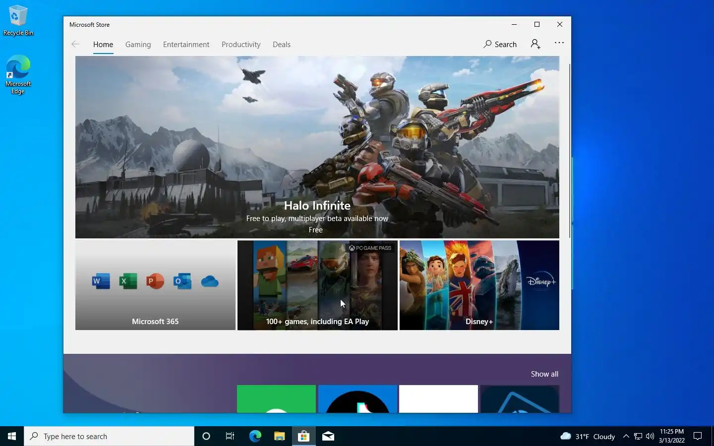
Task: Open Cortana from the taskbar
Action: pyautogui.click(x=206, y=436)
